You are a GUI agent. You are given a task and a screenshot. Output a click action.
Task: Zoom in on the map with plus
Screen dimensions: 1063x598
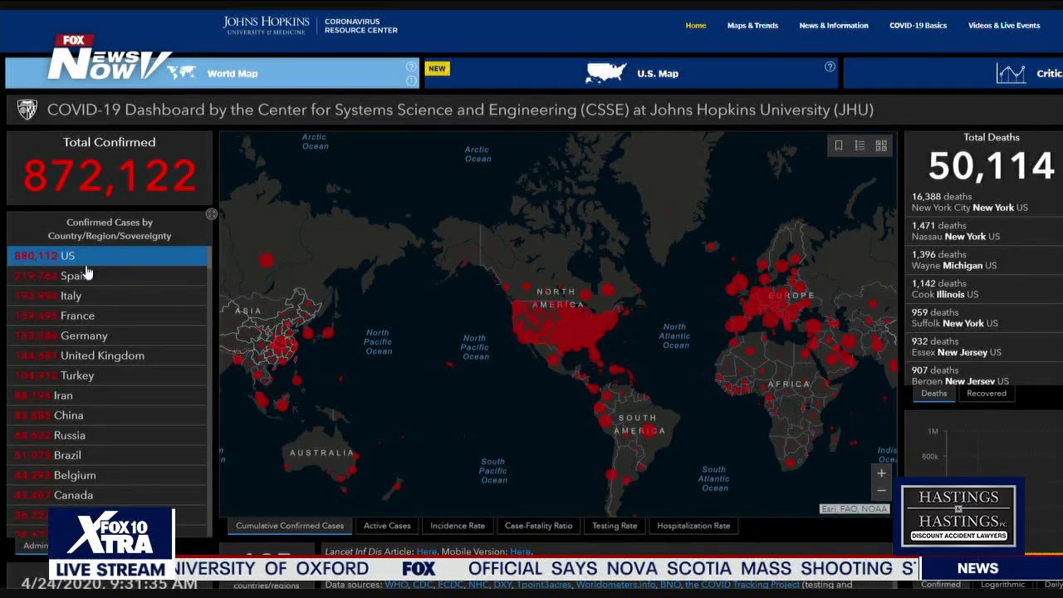pyautogui.click(x=881, y=473)
